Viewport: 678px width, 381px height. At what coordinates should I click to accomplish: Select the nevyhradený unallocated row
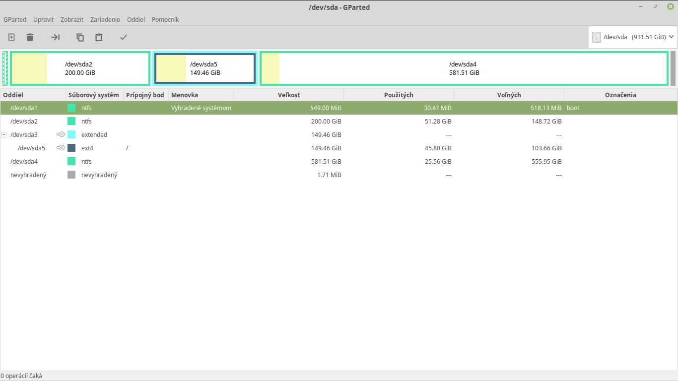pyautogui.click(x=28, y=175)
